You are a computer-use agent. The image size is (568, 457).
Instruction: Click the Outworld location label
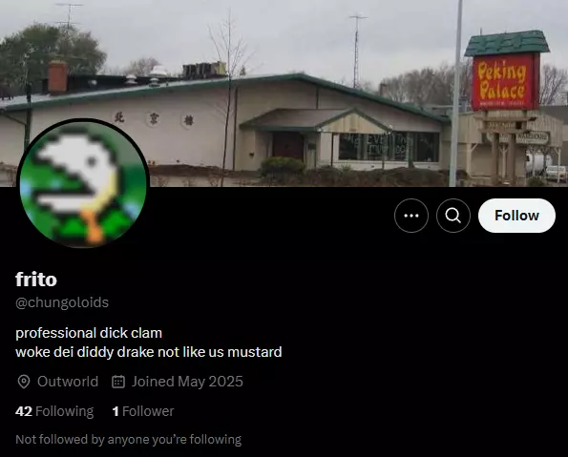click(68, 382)
